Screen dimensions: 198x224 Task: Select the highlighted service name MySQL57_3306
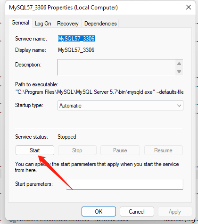click(76, 39)
